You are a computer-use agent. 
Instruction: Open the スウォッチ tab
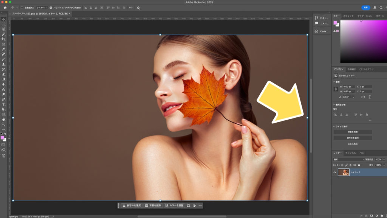pos(348,16)
